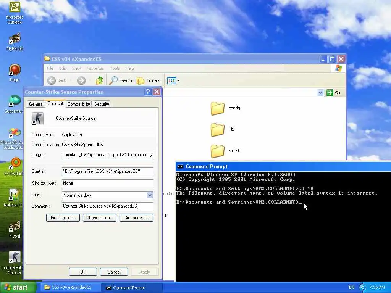Select the Pego desktop shortcut
Viewport: 391px width, 293px height.
(15, 73)
